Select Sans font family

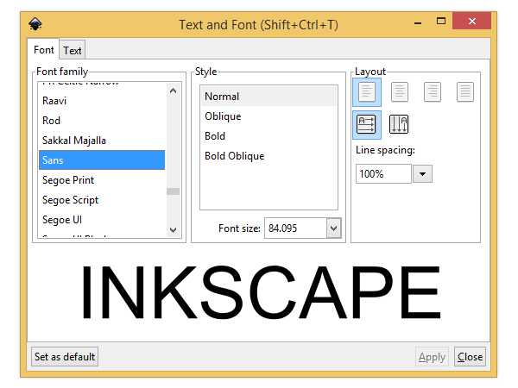tap(102, 160)
